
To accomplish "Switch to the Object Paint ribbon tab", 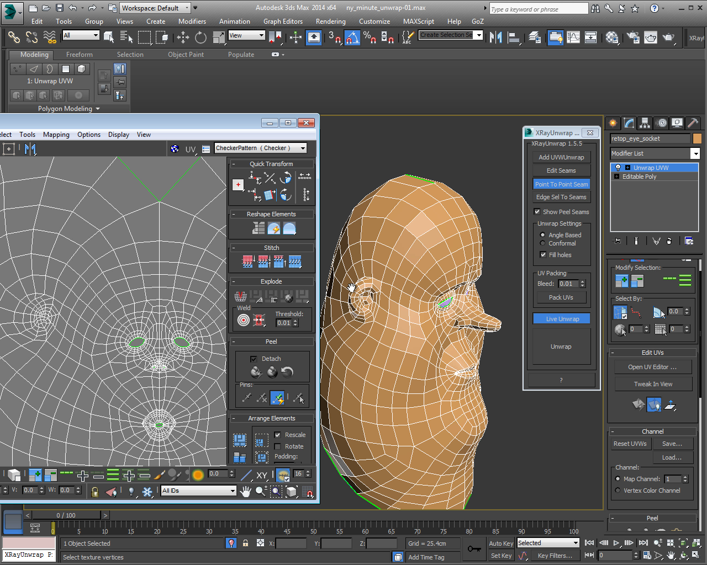I will click(186, 55).
